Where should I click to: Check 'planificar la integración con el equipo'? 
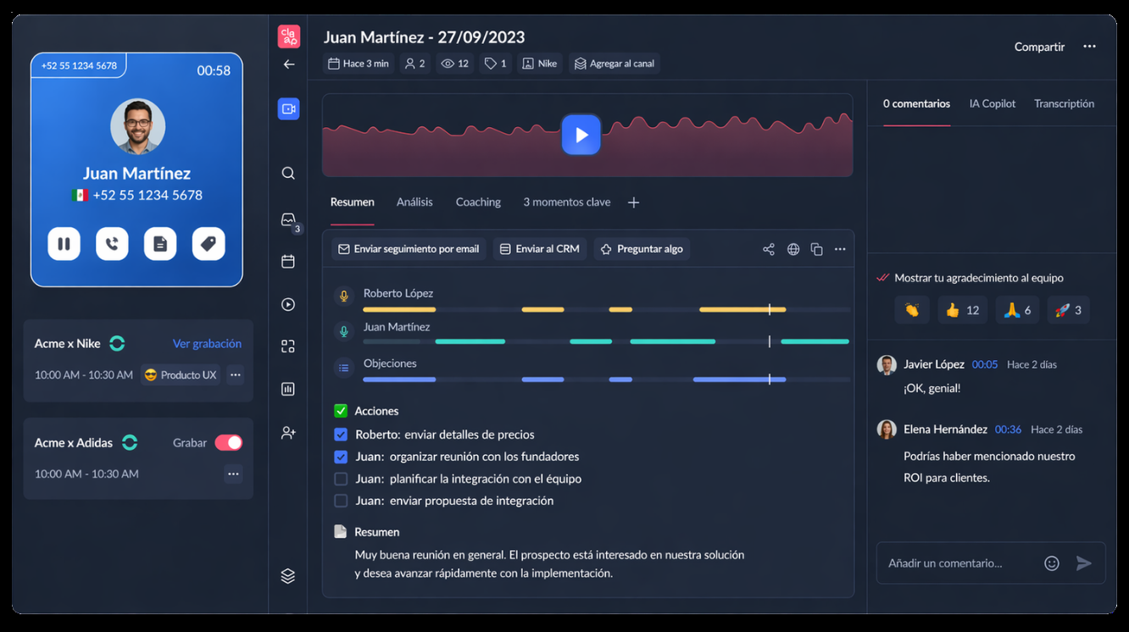pyautogui.click(x=341, y=479)
